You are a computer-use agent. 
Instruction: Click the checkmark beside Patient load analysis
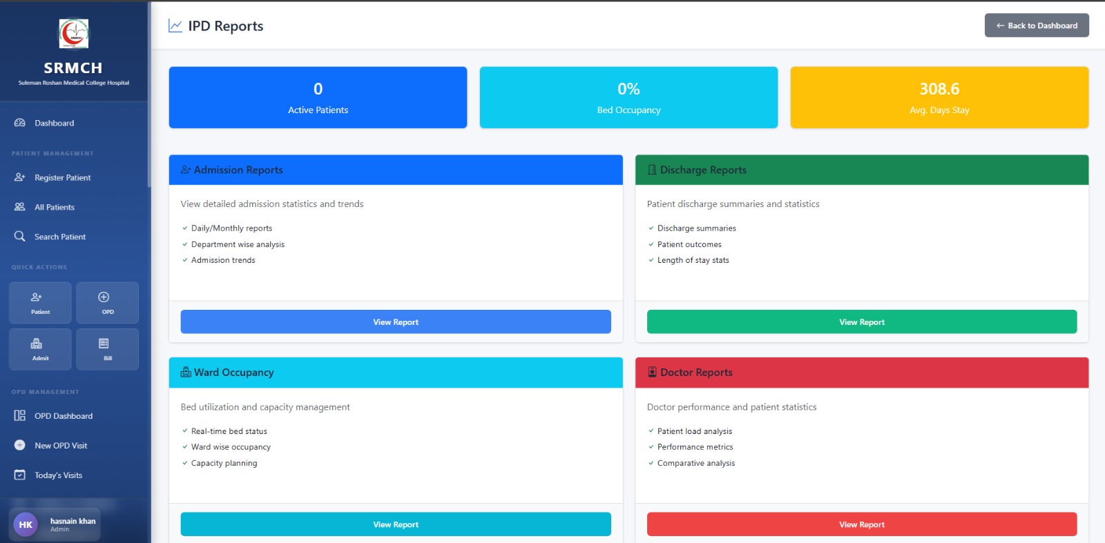coord(651,431)
